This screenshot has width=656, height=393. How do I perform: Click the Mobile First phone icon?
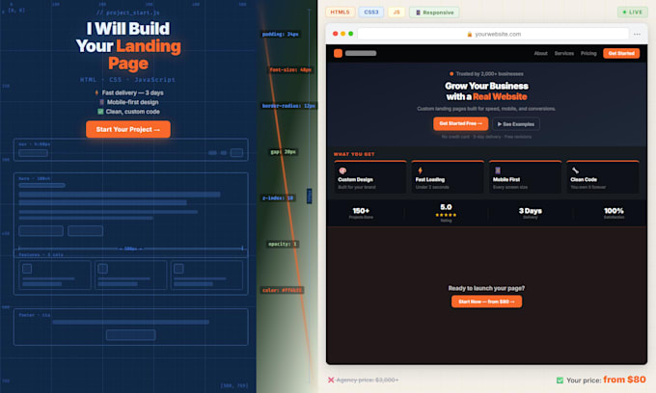coord(498,170)
